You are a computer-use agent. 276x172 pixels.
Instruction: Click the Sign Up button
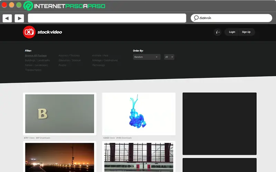point(246,32)
